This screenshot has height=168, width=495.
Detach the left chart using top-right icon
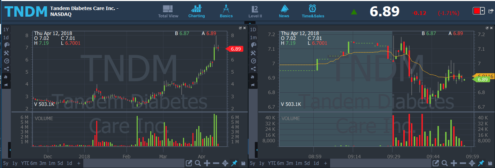(x=240, y=28)
